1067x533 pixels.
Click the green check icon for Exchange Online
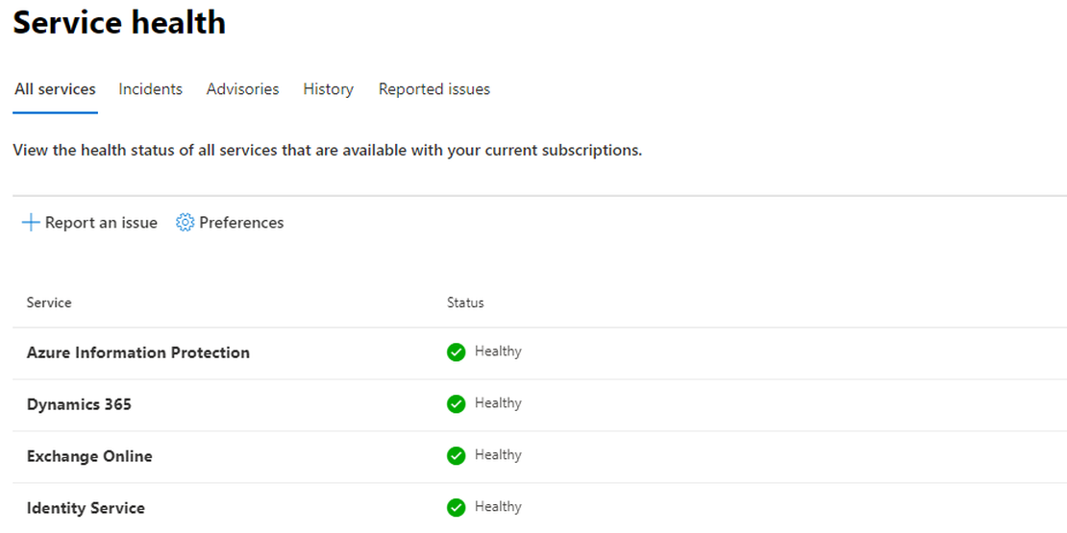456,455
